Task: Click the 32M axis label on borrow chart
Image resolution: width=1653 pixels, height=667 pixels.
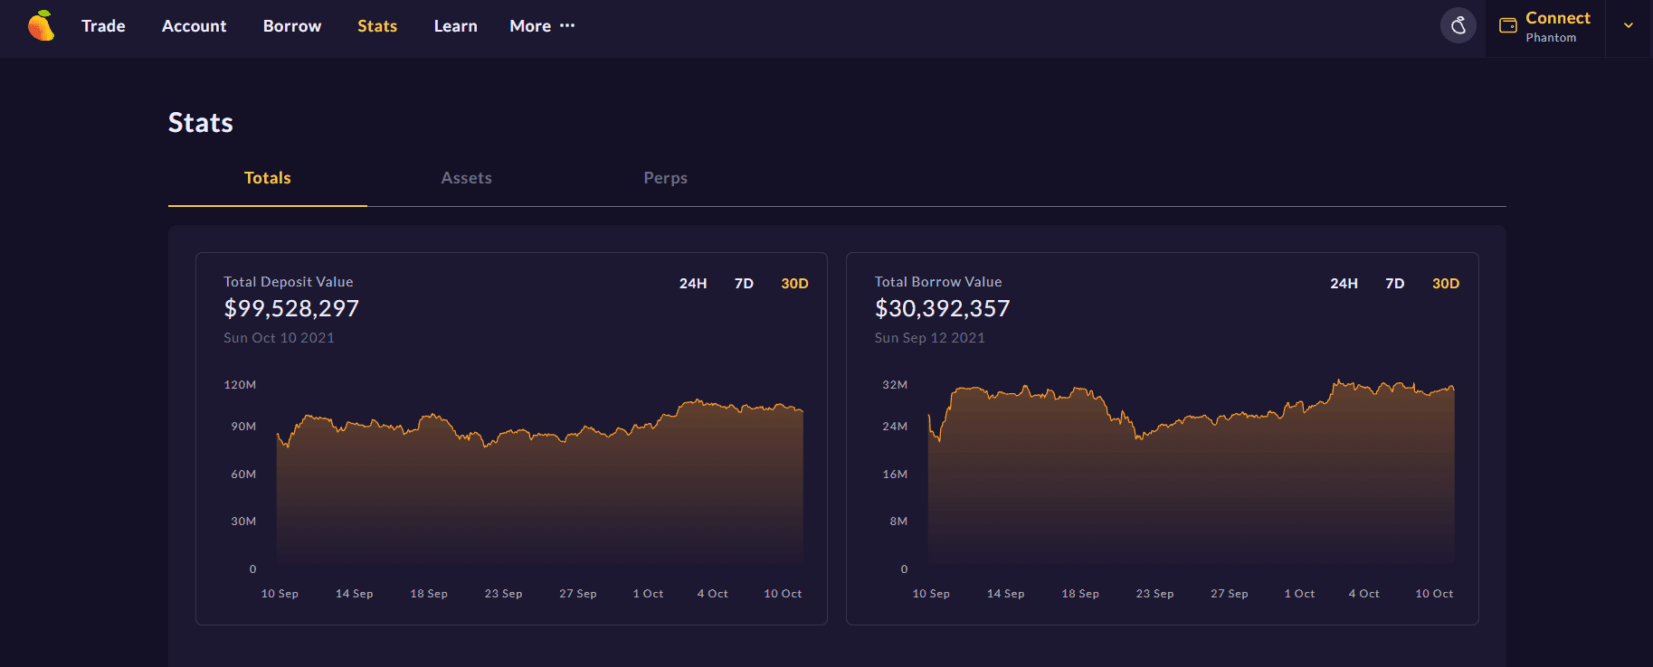Action: (895, 385)
